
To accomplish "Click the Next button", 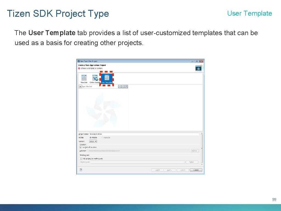I will (x=170, y=170).
